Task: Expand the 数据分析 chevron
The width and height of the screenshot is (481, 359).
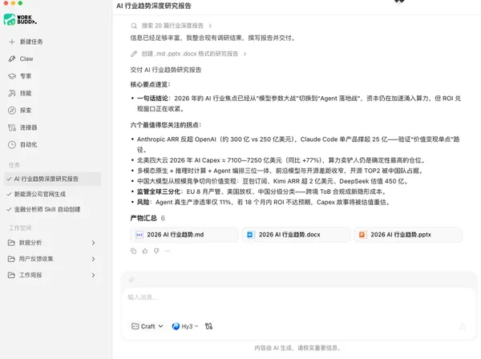Action: (x=93, y=243)
